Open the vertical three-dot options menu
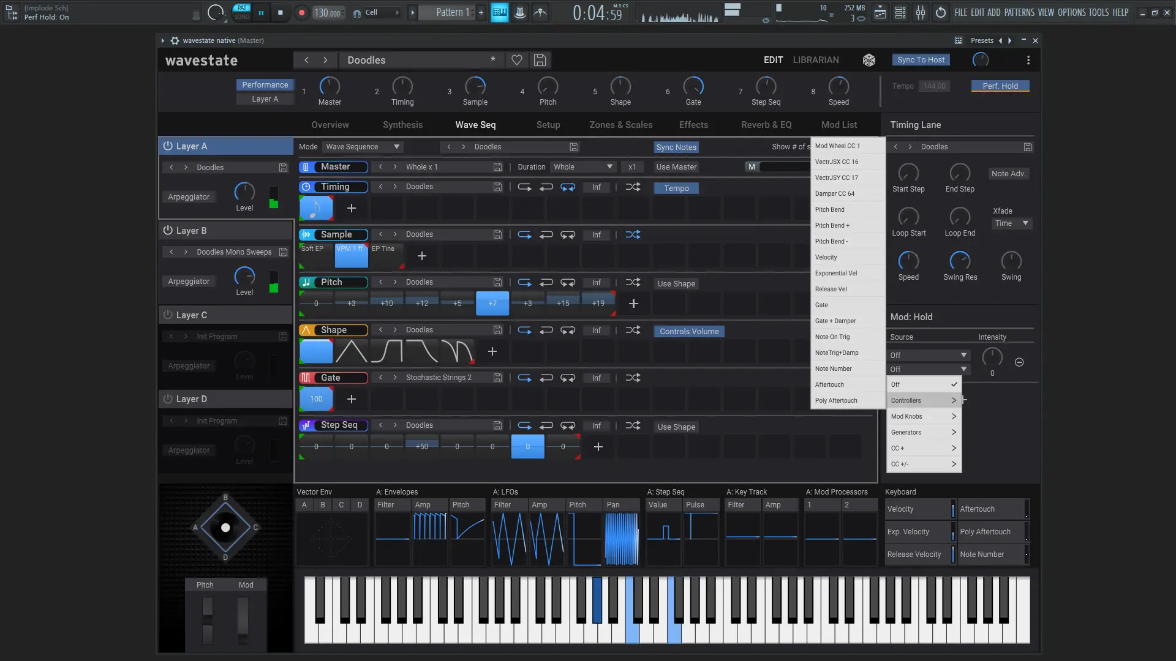This screenshot has height=661, width=1176. point(1028,60)
